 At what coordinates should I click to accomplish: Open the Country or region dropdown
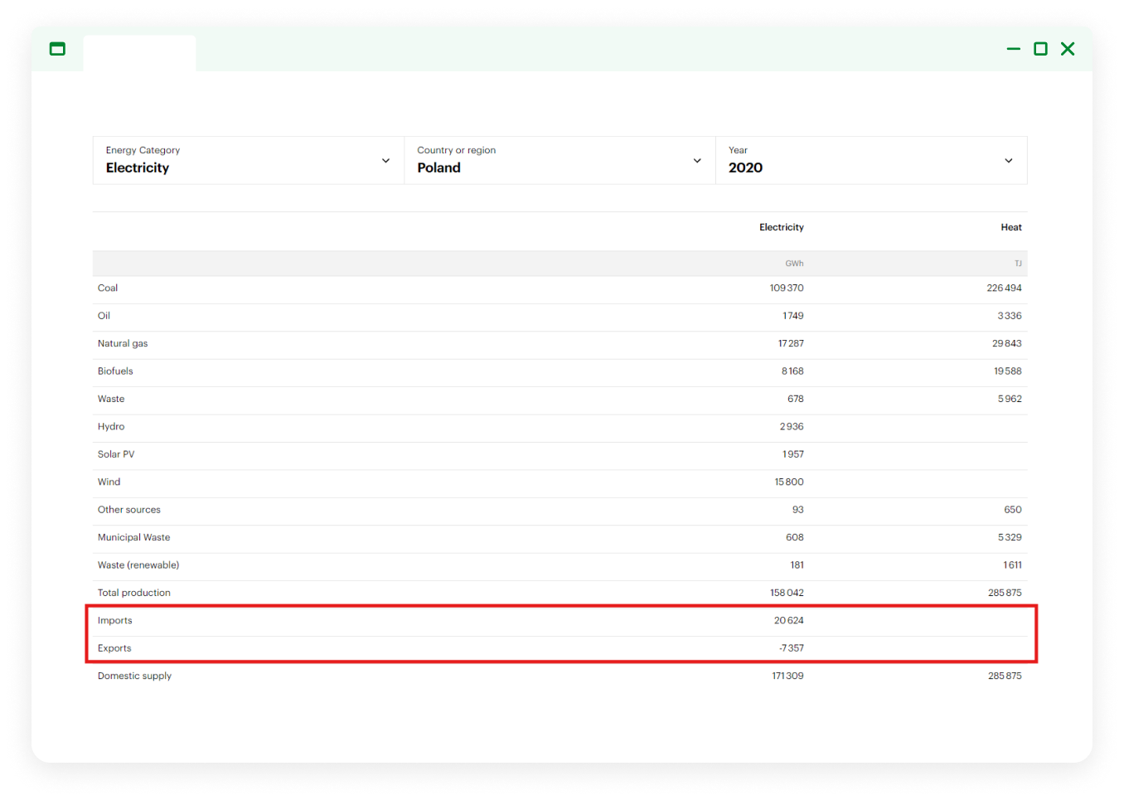(x=560, y=160)
